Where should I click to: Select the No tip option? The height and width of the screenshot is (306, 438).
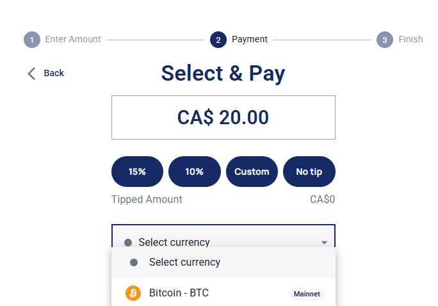point(309,172)
